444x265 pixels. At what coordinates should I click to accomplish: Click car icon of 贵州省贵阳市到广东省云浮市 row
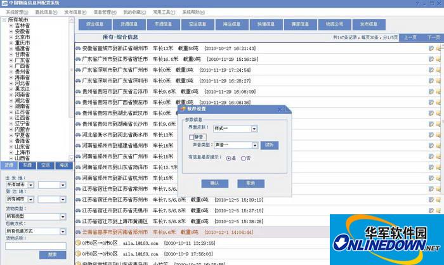pyautogui.click(x=78, y=92)
